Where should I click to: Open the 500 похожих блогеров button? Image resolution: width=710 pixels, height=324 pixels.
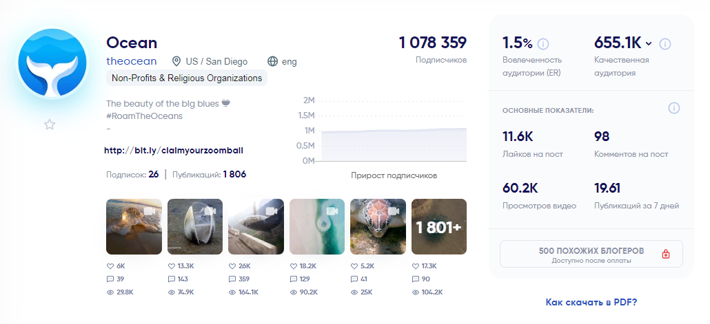pyautogui.click(x=591, y=254)
